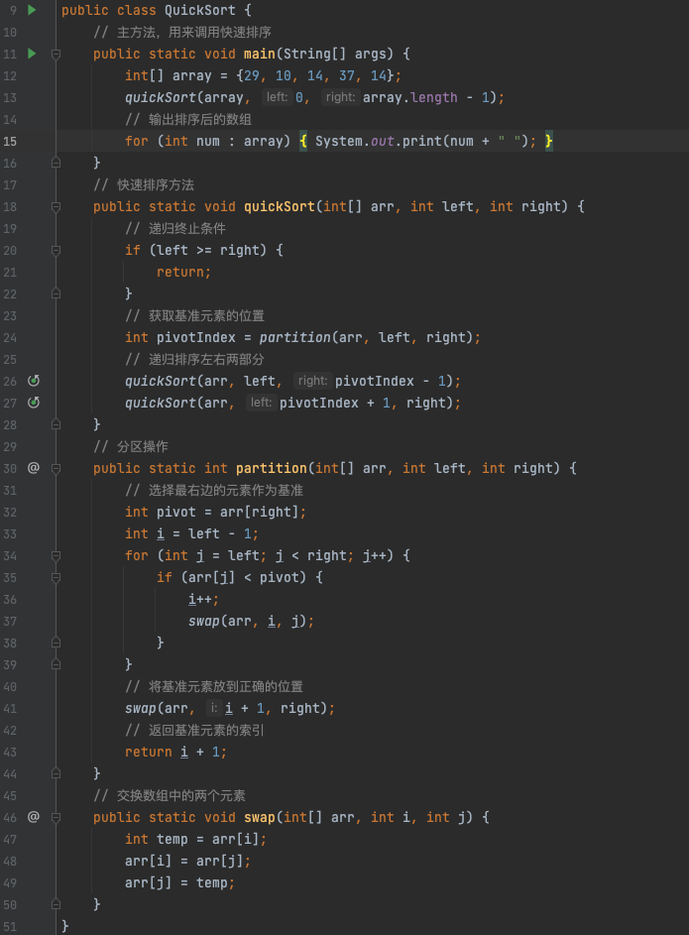This screenshot has height=935, width=689.
Task: Click the main method name on line 11
Action: [260, 54]
